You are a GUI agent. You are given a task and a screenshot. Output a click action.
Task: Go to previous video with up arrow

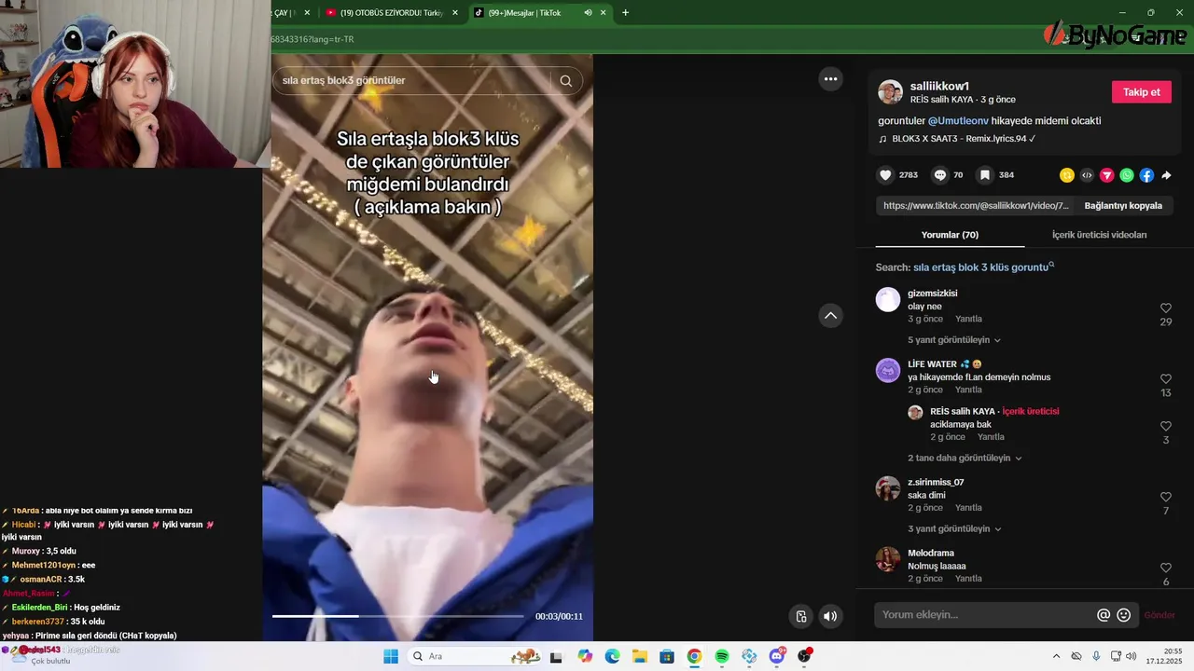coord(830,316)
